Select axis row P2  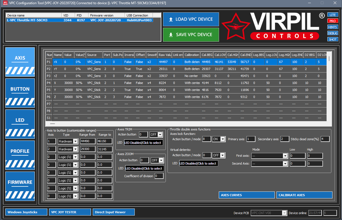pos(186,69)
